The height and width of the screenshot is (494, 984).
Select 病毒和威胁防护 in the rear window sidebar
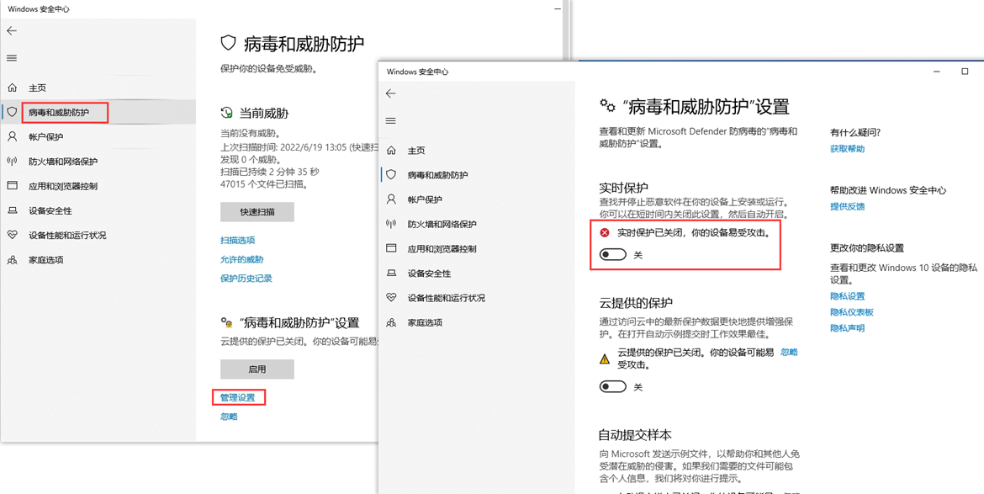pos(58,112)
